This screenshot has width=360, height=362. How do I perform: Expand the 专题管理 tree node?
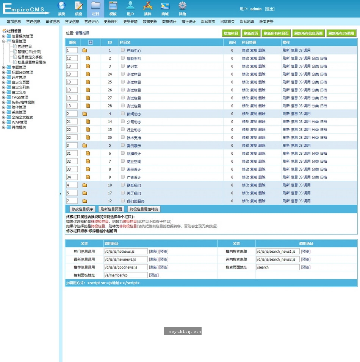coord(4,67)
